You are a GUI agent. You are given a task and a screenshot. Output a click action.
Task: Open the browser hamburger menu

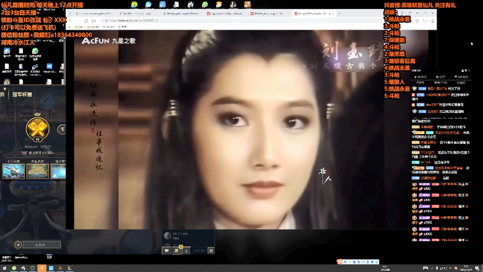pyautogui.click(x=433, y=21)
